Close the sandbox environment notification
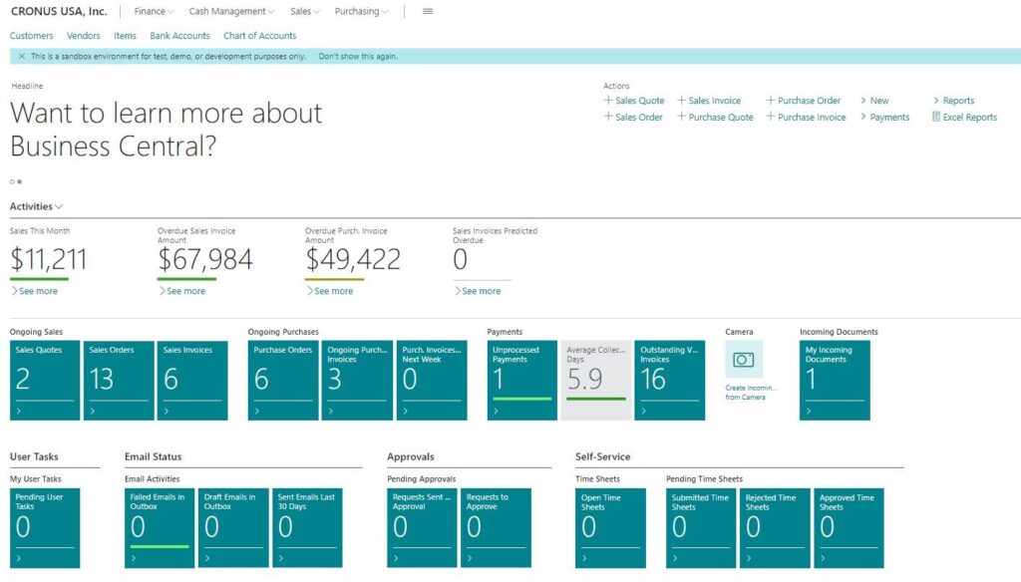 pos(22,56)
